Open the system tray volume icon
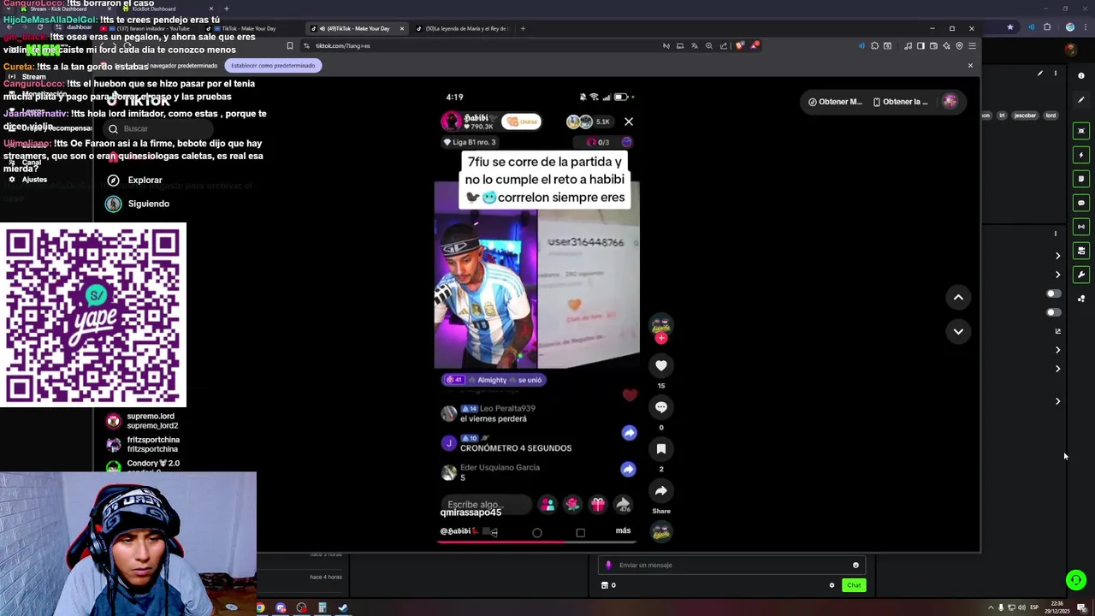Screen dimensions: 1095x616 click(x=1021, y=607)
